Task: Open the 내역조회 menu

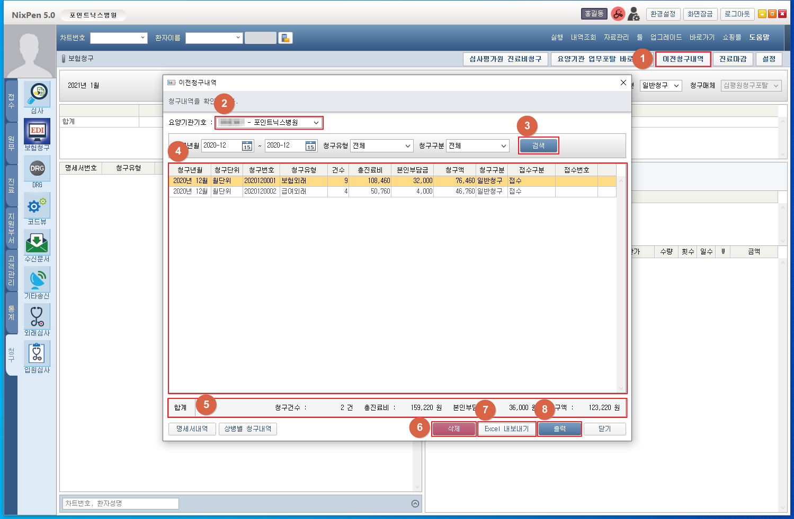Action: coord(583,38)
